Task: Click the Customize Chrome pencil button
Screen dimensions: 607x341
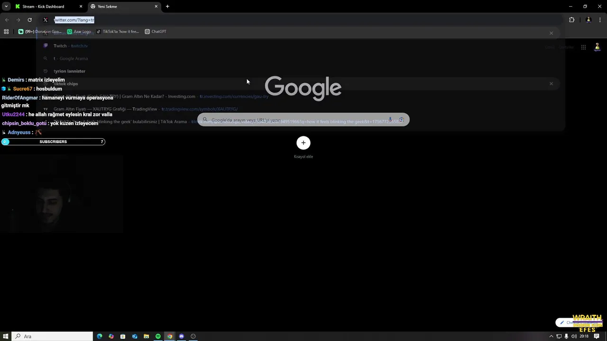Action: pos(579,323)
